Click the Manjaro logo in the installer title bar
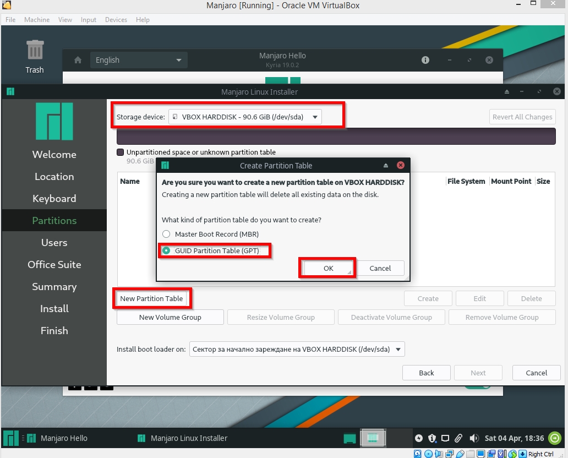568x458 pixels. click(10, 92)
